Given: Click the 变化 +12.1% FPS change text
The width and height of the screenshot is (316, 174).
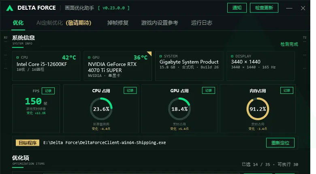Looking at the screenshot, I should point(36,113).
